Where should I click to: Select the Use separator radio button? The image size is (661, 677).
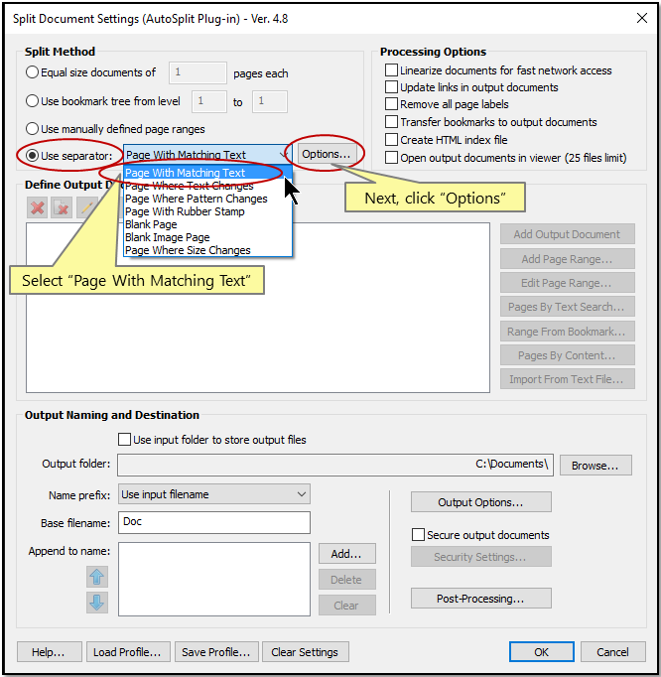coord(33,156)
